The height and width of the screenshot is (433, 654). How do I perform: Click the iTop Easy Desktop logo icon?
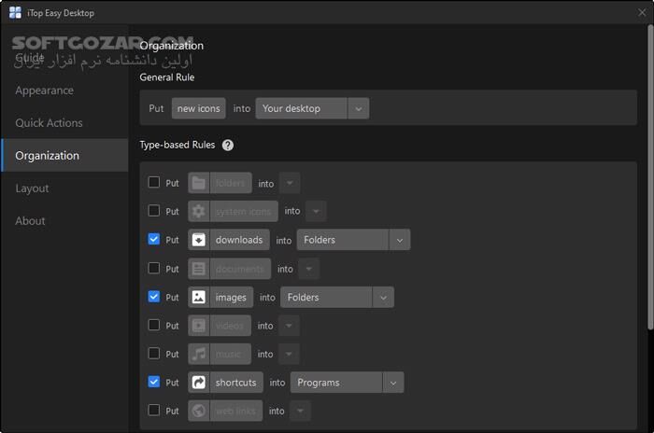[15, 12]
